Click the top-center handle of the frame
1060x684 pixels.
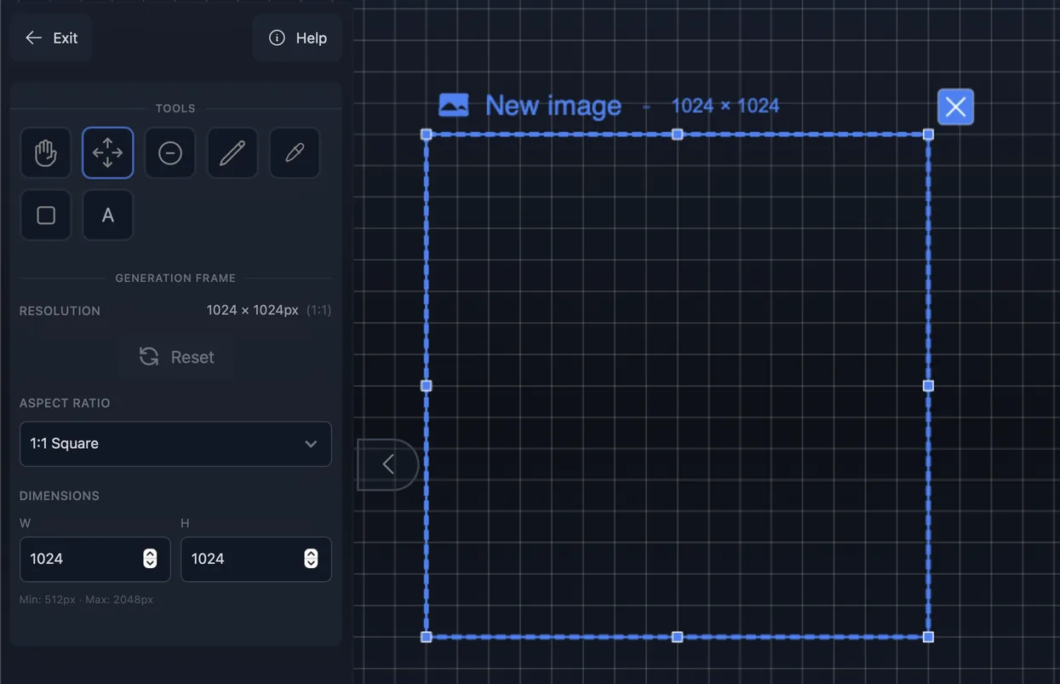[x=677, y=134]
